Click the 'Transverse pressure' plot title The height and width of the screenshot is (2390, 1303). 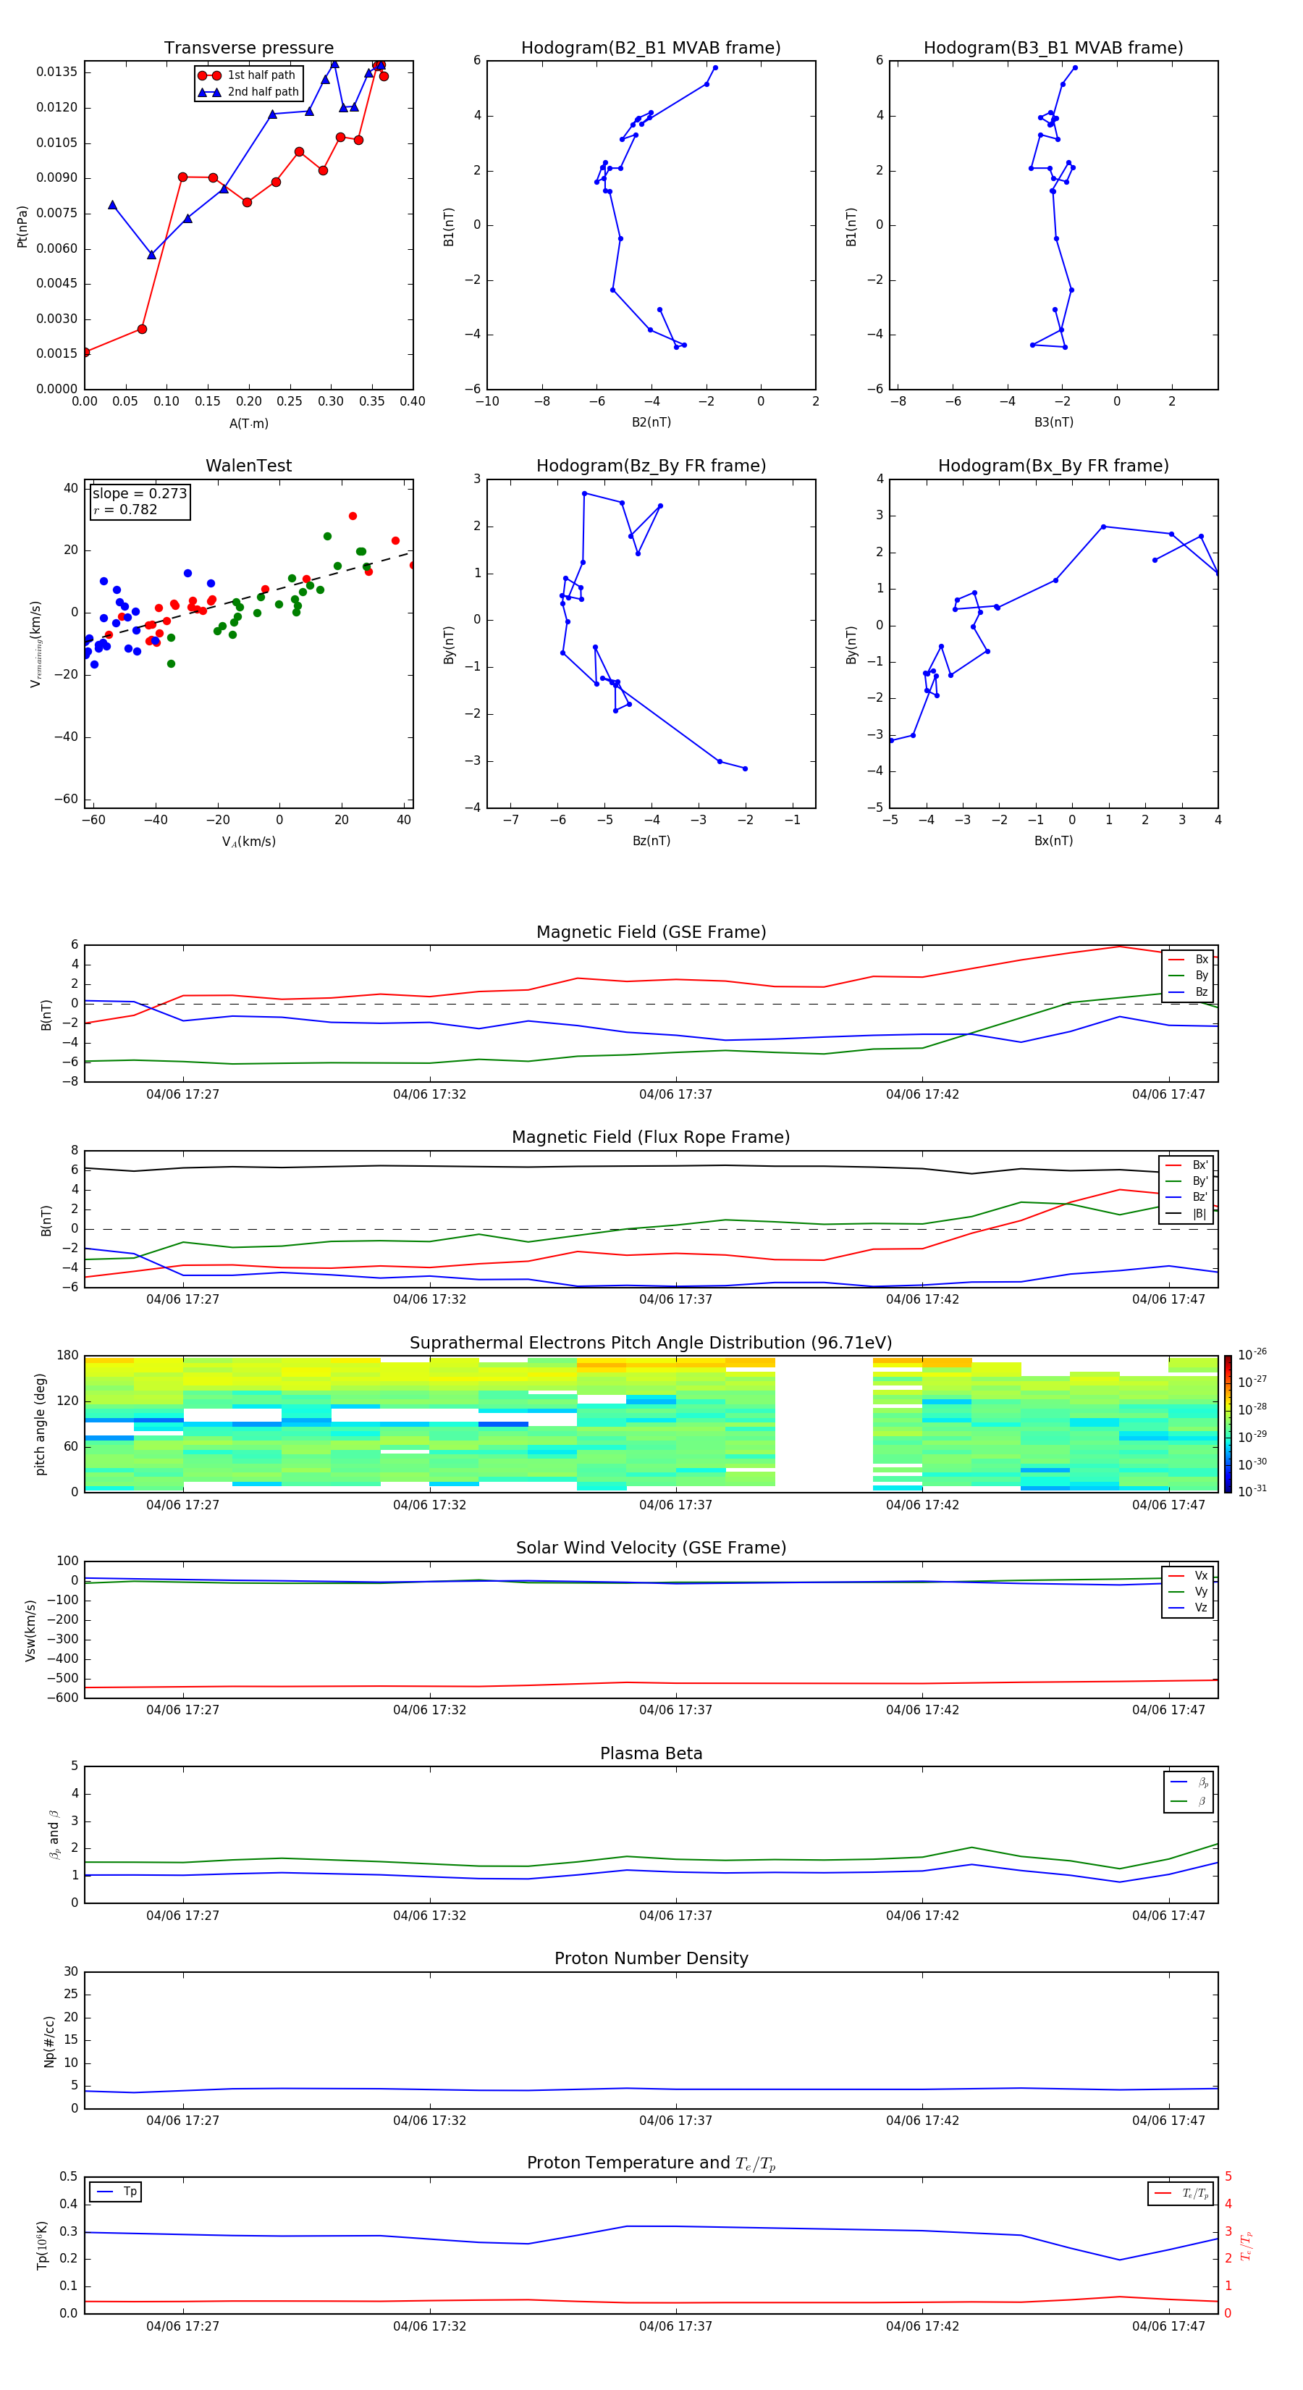[x=248, y=49]
